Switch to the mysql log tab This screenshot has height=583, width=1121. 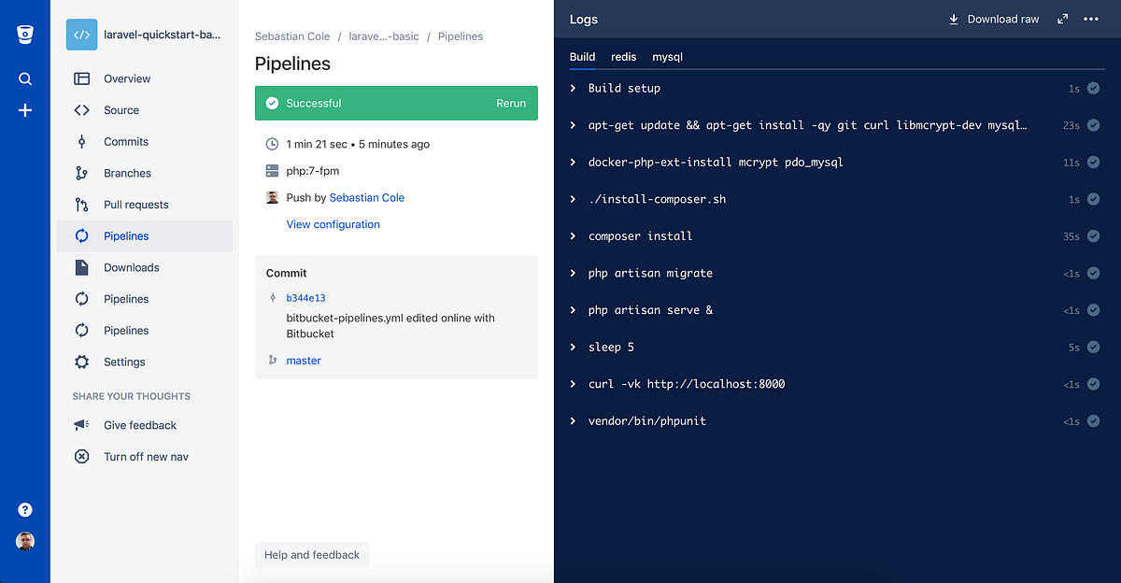click(667, 57)
